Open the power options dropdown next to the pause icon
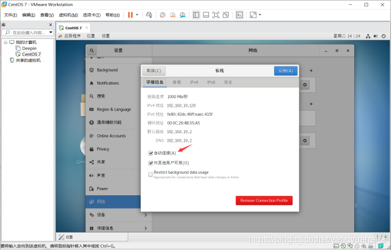 coord(137,15)
